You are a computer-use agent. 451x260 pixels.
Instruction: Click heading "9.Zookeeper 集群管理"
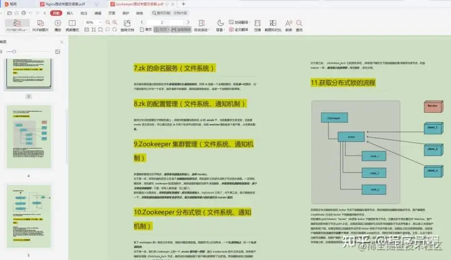(x=194, y=151)
